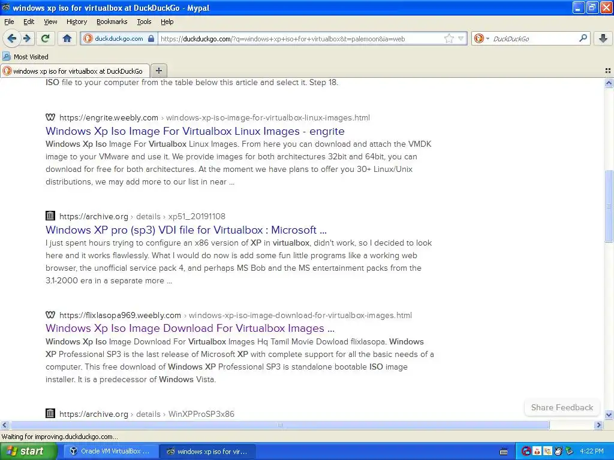
Task: Click the Weebly favicon beside engrite result
Action: (50, 117)
